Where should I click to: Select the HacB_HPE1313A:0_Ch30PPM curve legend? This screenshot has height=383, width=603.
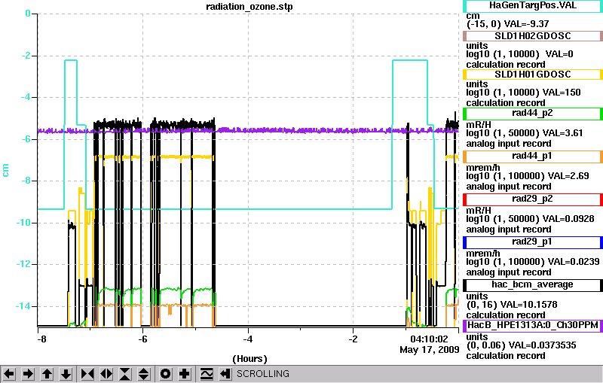[533, 326]
